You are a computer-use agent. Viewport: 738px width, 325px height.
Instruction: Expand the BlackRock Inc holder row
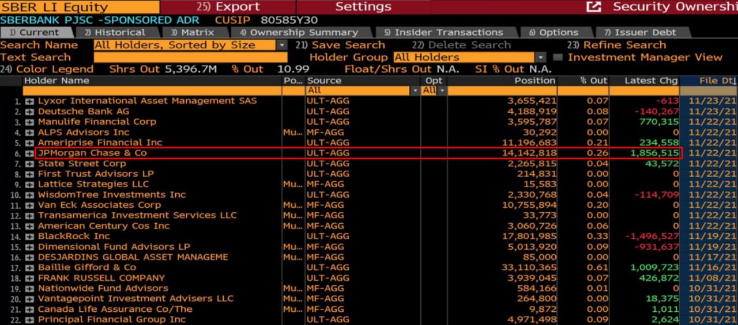click(x=29, y=236)
